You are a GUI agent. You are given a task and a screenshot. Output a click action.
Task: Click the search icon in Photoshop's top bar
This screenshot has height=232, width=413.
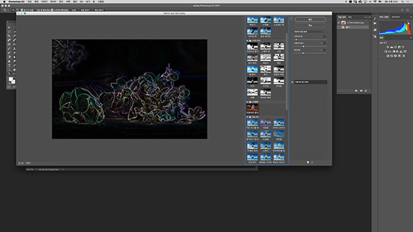pos(402,10)
